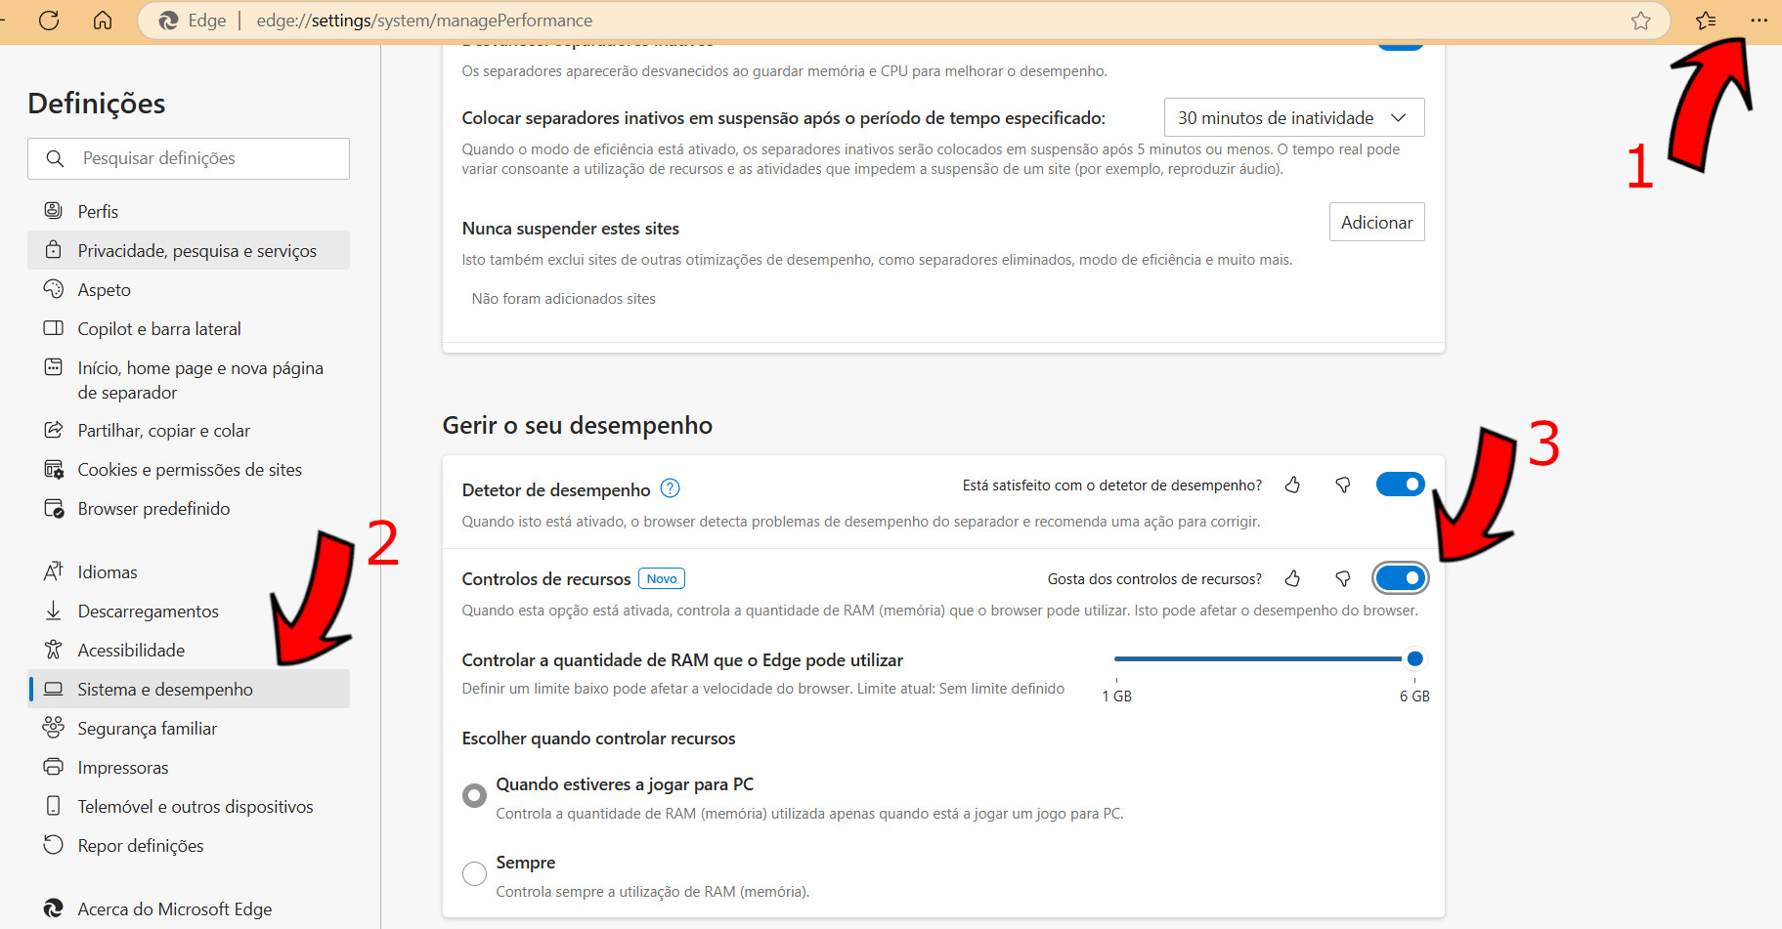The width and height of the screenshot is (1782, 929).
Task: Select the 'Sempre' radio option
Action: (474, 873)
